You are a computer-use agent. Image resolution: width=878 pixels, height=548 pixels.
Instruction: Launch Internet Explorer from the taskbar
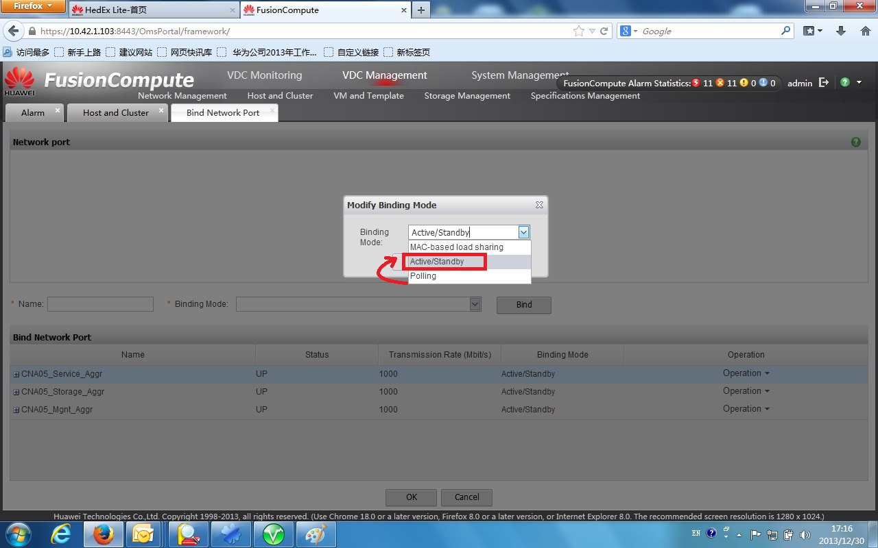pos(62,534)
